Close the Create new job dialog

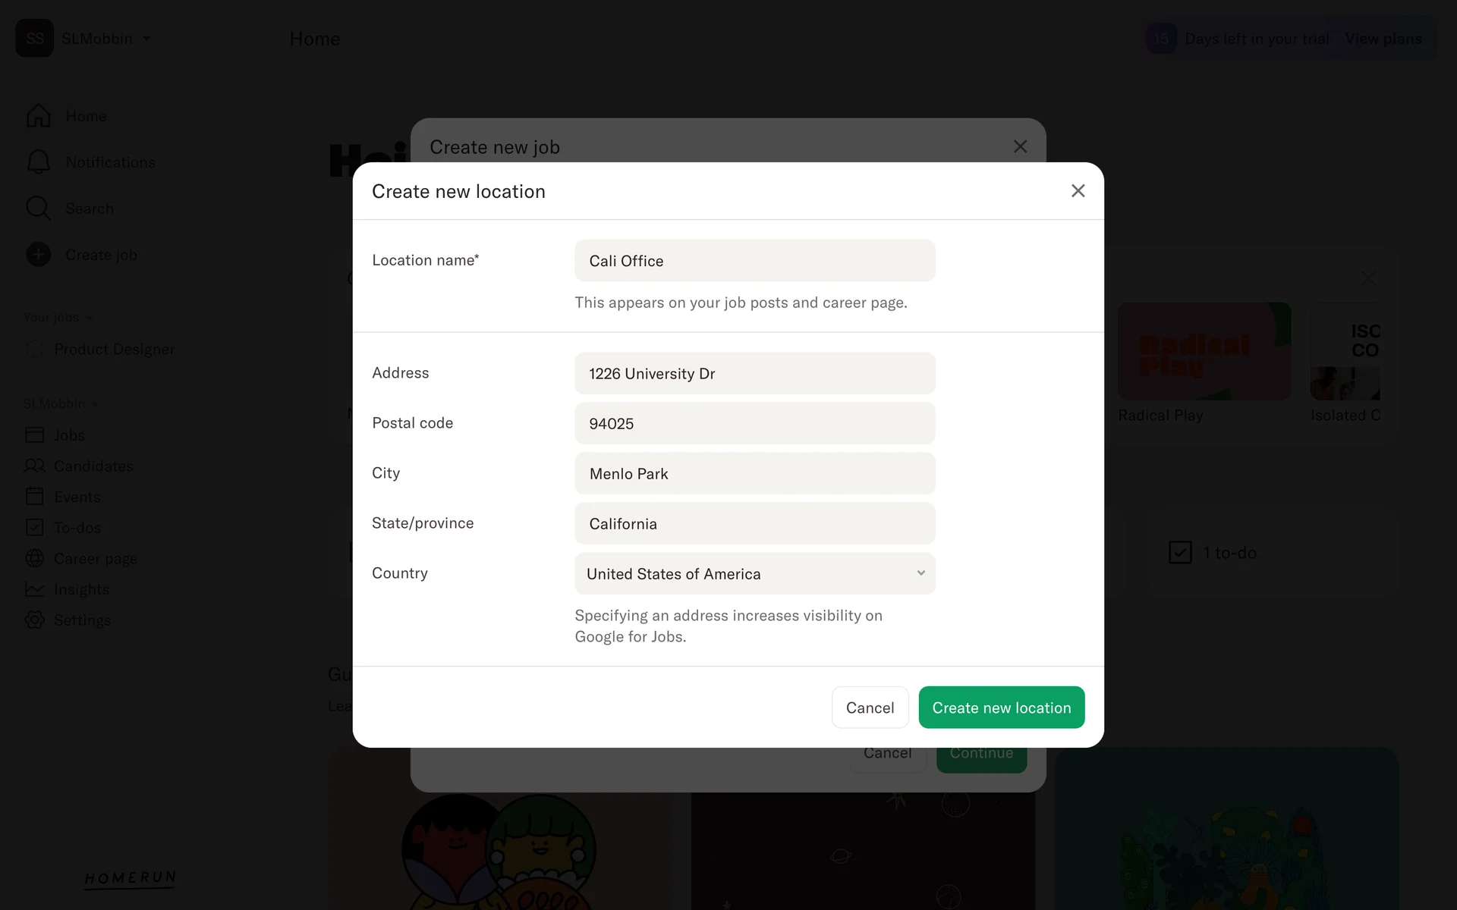point(1020,147)
